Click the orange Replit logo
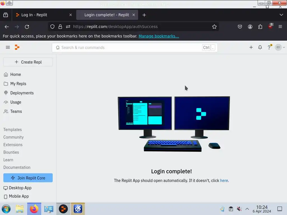Image resolution: width=287 pixels, height=215 pixels. tap(17, 47)
